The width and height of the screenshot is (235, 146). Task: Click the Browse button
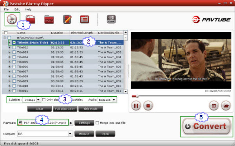pyautogui.click(x=84, y=134)
